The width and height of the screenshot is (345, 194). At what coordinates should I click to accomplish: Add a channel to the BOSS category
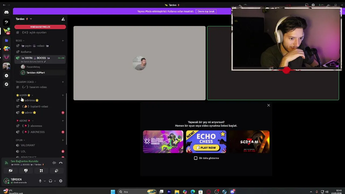(63, 41)
